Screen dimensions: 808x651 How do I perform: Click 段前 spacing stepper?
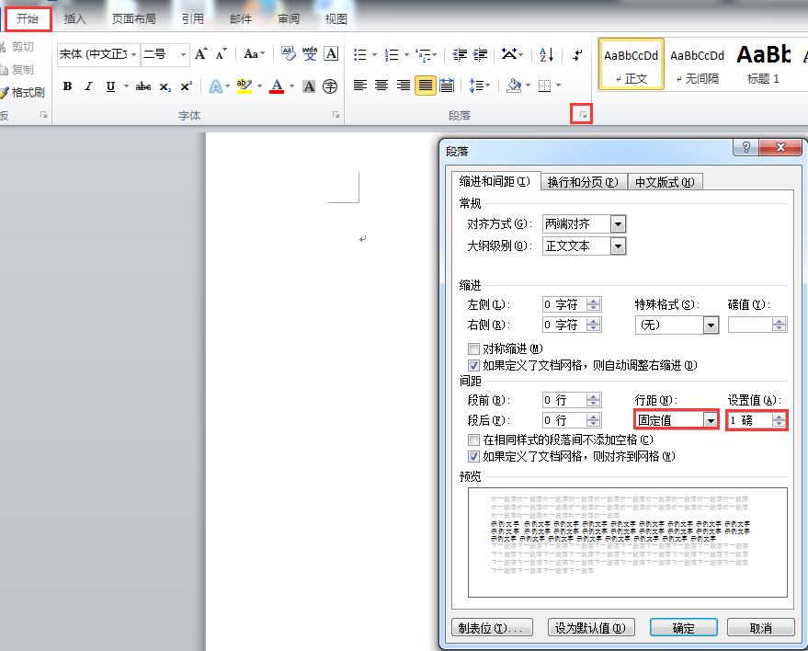click(x=593, y=400)
